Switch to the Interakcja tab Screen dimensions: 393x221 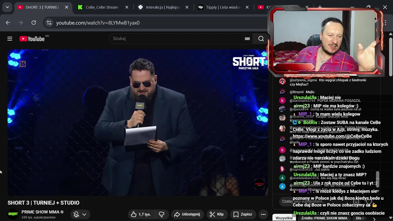[x=163, y=7]
